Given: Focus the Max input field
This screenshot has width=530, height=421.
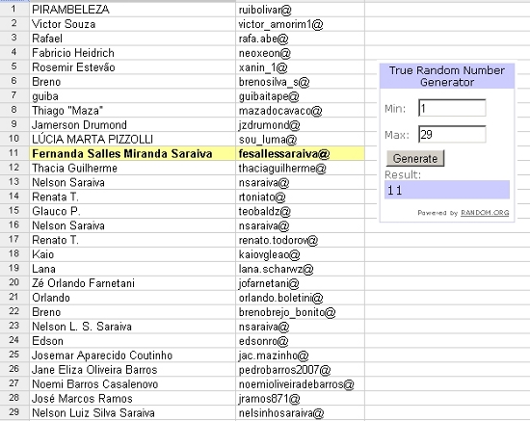Looking at the screenshot, I should [452, 135].
